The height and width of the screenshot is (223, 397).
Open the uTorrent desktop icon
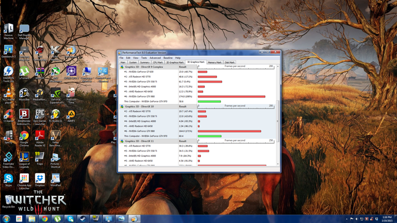pyautogui.click(x=24, y=73)
